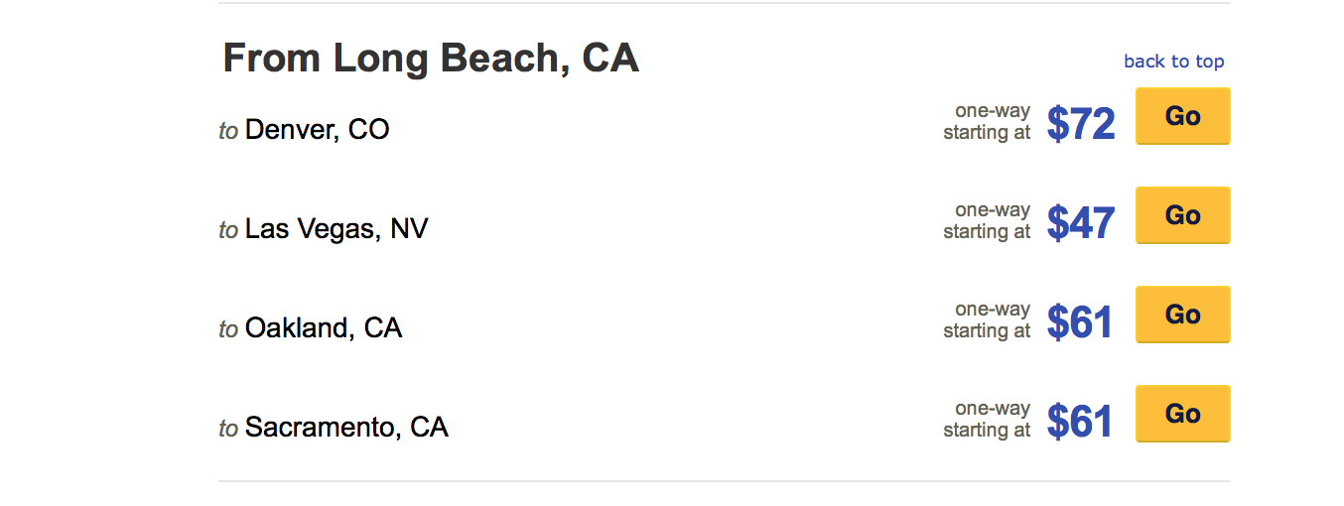Hit the Go button for Oakland, CA

[x=1182, y=315]
